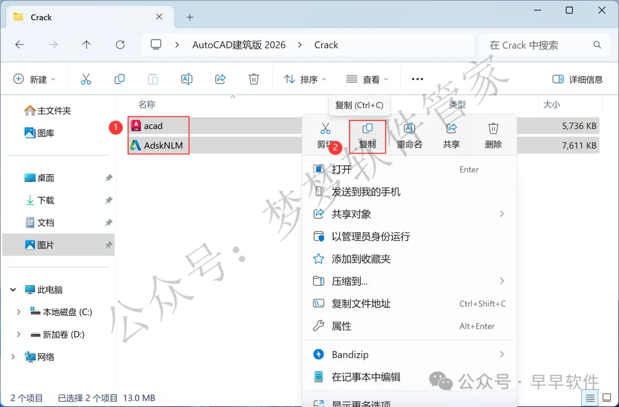Switch to details list view icon
This screenshot has height=407, width=619.
point(590,398)
